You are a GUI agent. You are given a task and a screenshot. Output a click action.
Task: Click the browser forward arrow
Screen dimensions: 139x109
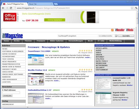point(7,8)
